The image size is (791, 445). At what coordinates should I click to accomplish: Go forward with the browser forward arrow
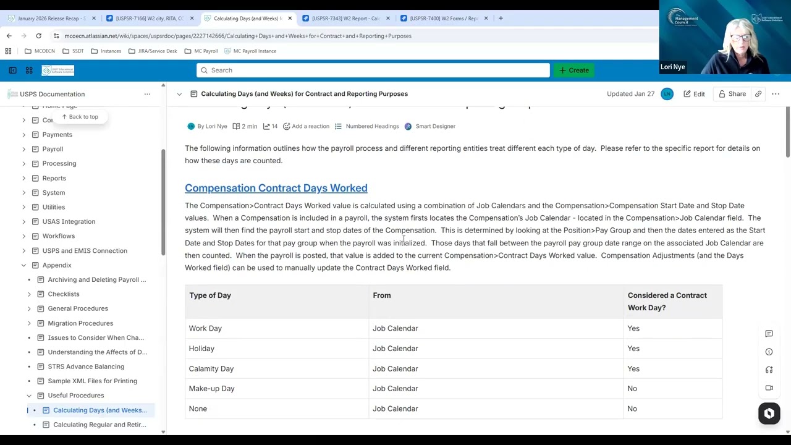click(23, 36)
